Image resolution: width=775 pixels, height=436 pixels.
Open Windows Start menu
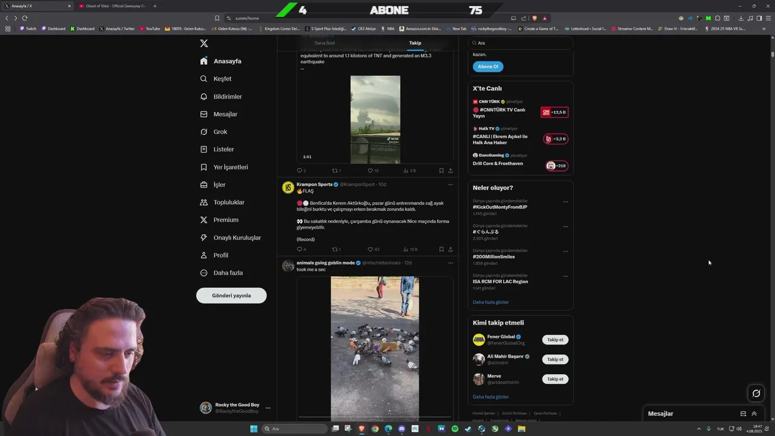coord(254,429)
